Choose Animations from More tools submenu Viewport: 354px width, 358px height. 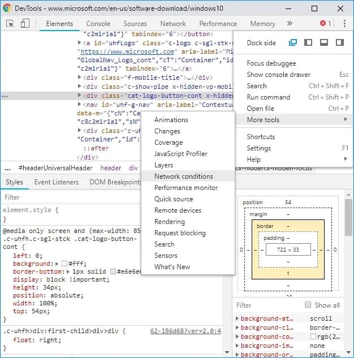coord(188,120)
